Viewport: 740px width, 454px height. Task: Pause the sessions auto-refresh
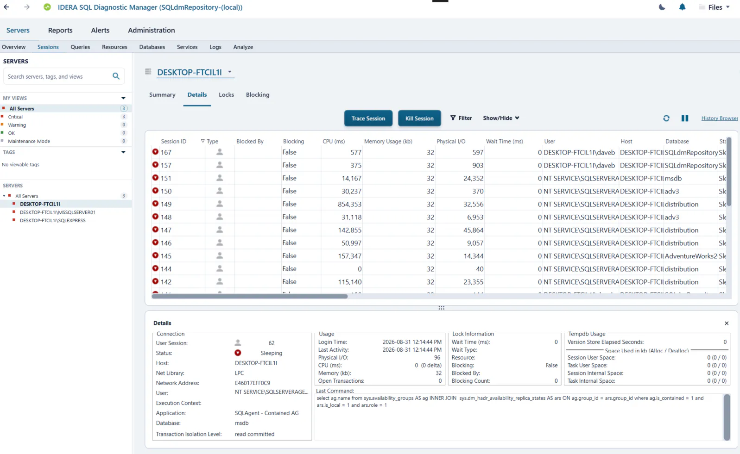685,118
